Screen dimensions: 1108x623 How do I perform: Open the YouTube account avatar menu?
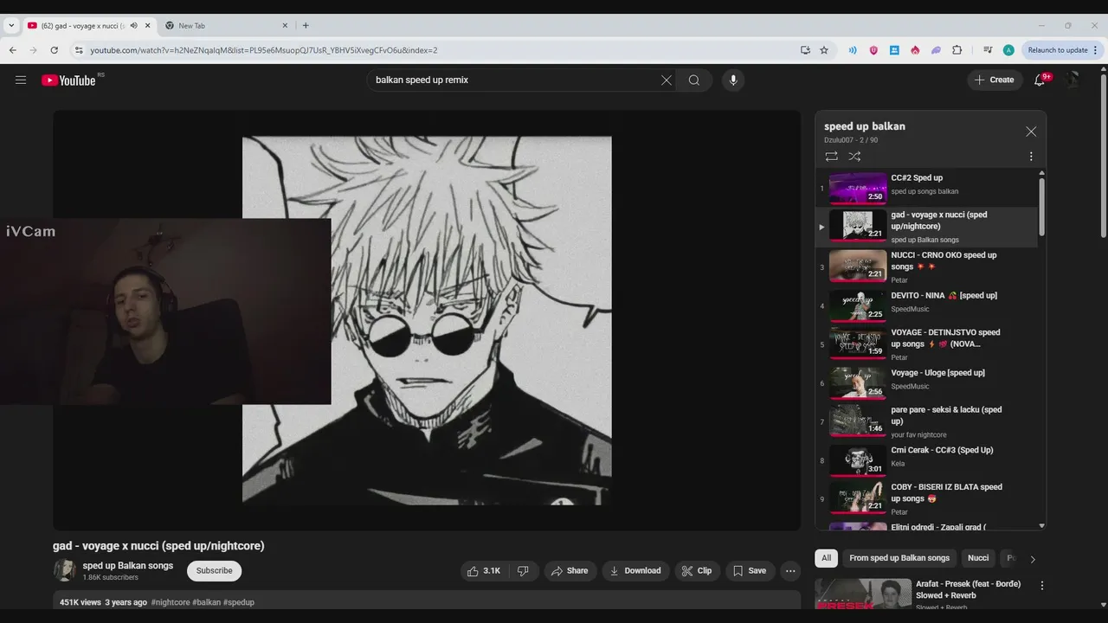tap(1073, 80)
